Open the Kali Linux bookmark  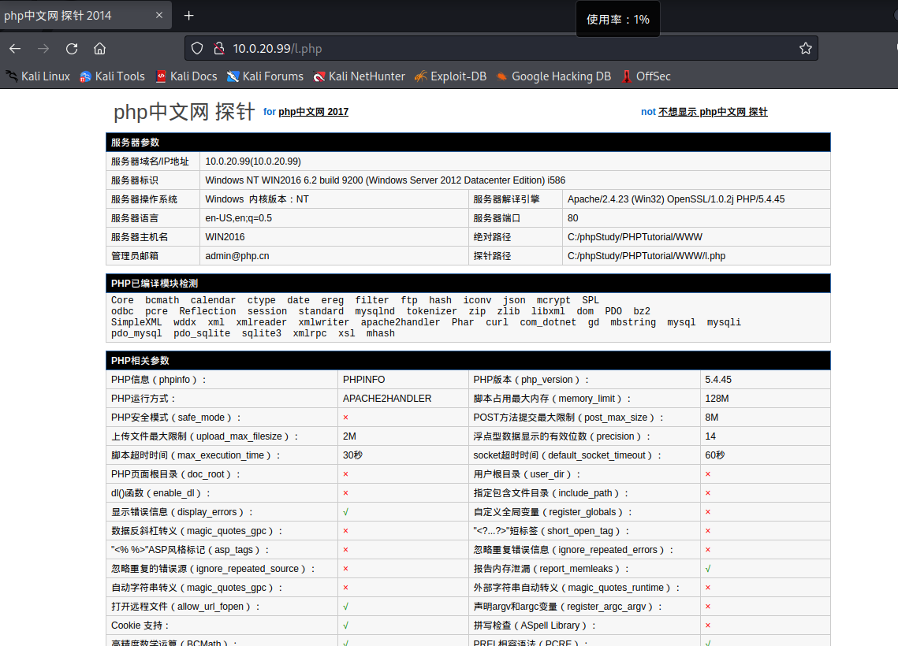click(39, 76)
